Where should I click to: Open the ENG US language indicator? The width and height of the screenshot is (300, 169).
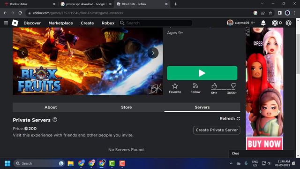(x=255, y=163)
